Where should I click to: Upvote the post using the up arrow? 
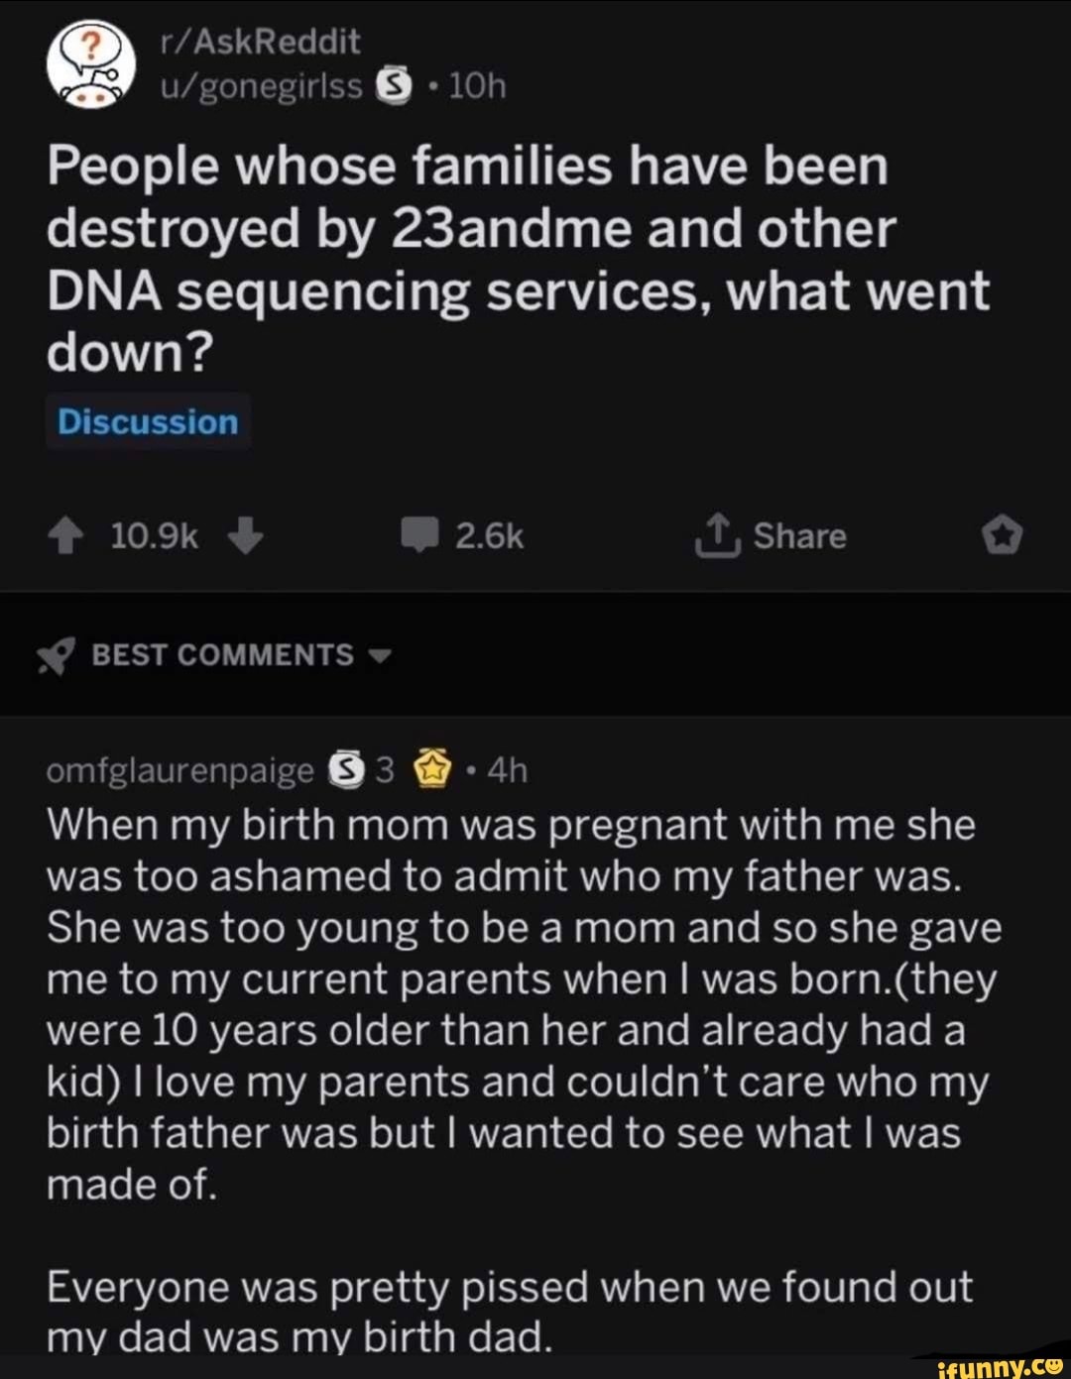point(65,536)
